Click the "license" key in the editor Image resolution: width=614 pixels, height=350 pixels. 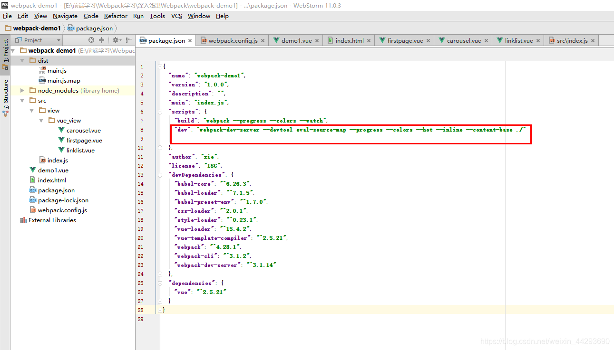point(183,166)
